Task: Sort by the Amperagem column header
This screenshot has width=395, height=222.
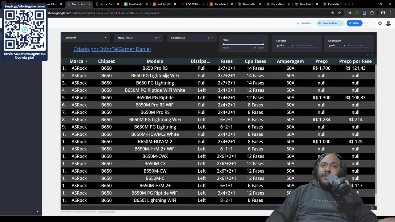Action: point(290,61)
